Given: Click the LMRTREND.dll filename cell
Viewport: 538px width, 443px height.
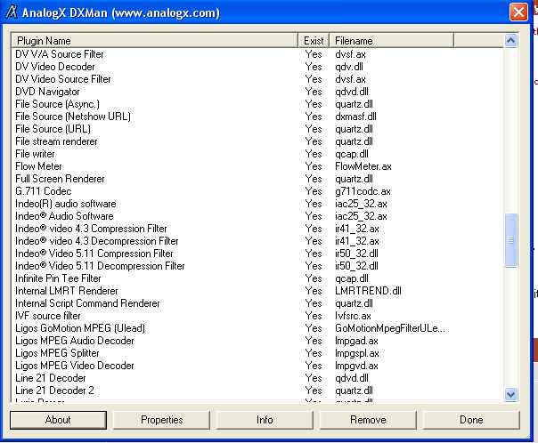Looking at the screenshot, I should click(x=368, y=291).
